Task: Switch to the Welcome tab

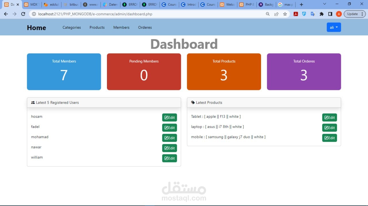Action: point(227,5)
